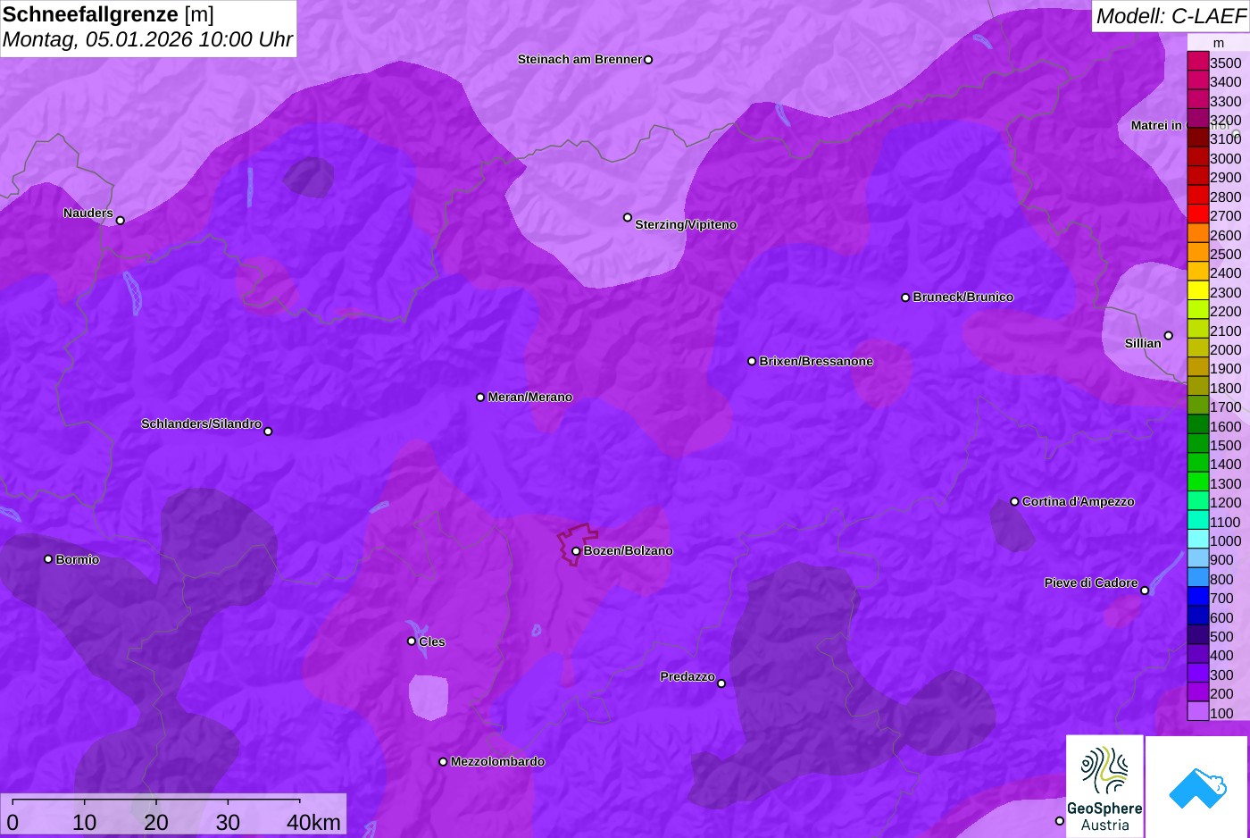Click the Steinach am Brenner label text
Image resolution: width=1250 pixels, height=838 pixels.
click(x=580, y=59)
